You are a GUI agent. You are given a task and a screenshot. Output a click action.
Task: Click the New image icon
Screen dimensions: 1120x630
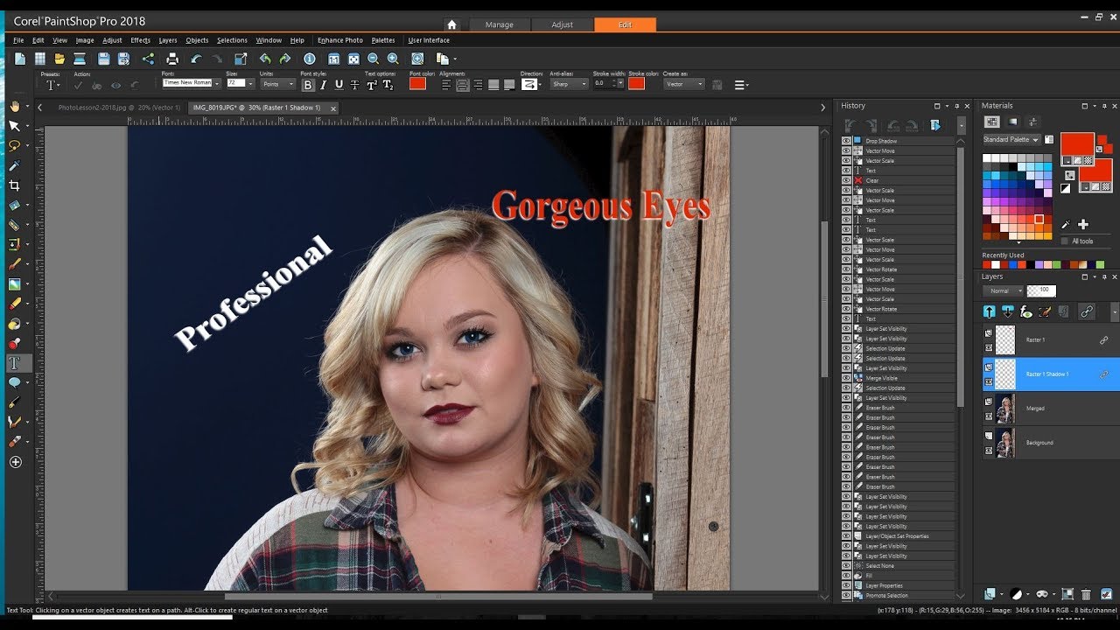19,59
